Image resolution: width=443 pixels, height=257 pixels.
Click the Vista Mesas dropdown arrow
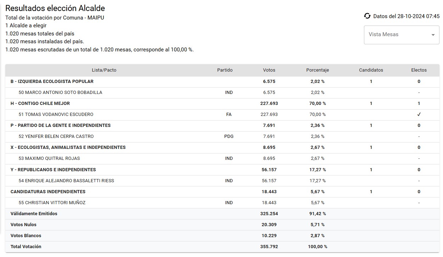coord(433,35)
